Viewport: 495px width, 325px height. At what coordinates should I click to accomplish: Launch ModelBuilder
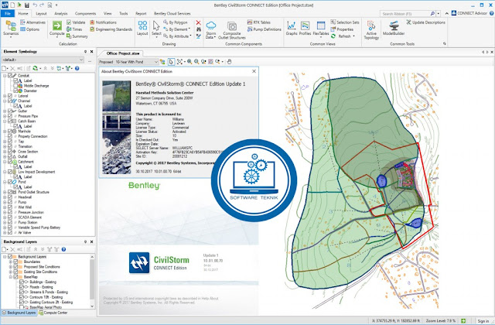pos(394,28)
